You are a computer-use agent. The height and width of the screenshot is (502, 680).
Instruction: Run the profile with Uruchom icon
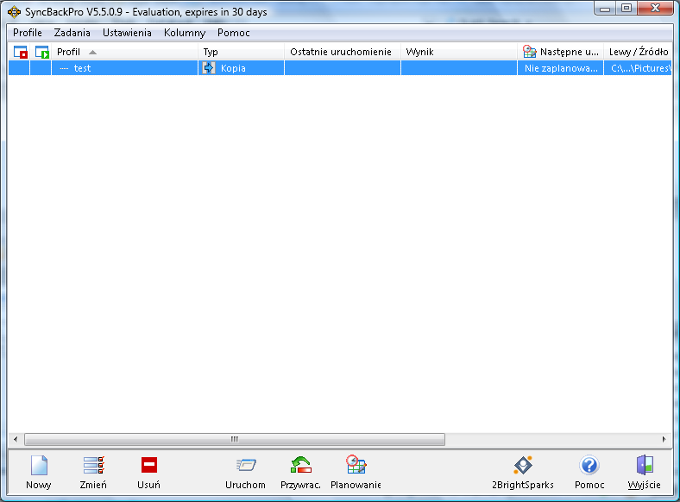[x=246, y=465]
